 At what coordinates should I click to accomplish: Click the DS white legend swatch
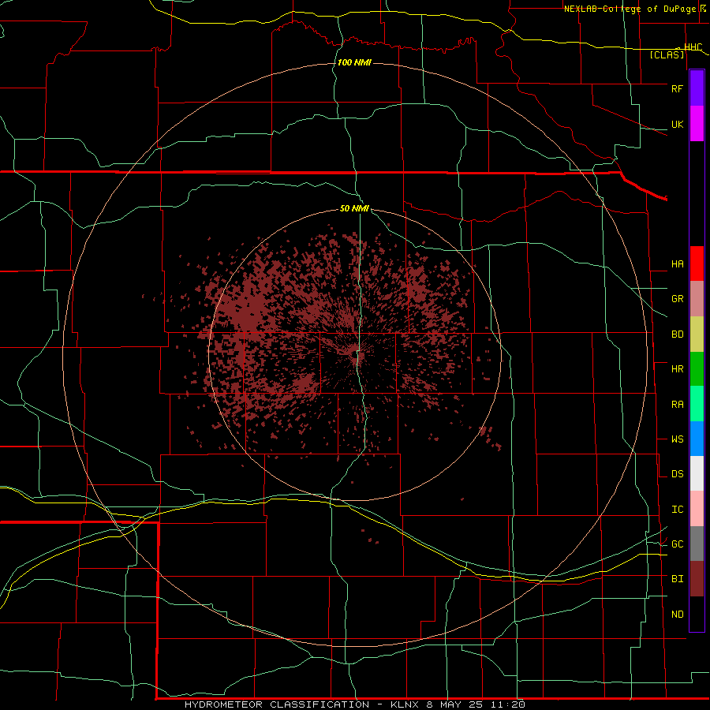click(697, 473)
